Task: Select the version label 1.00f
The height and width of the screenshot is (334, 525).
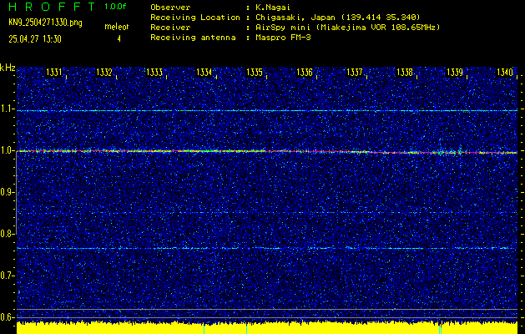Action: 115,7
